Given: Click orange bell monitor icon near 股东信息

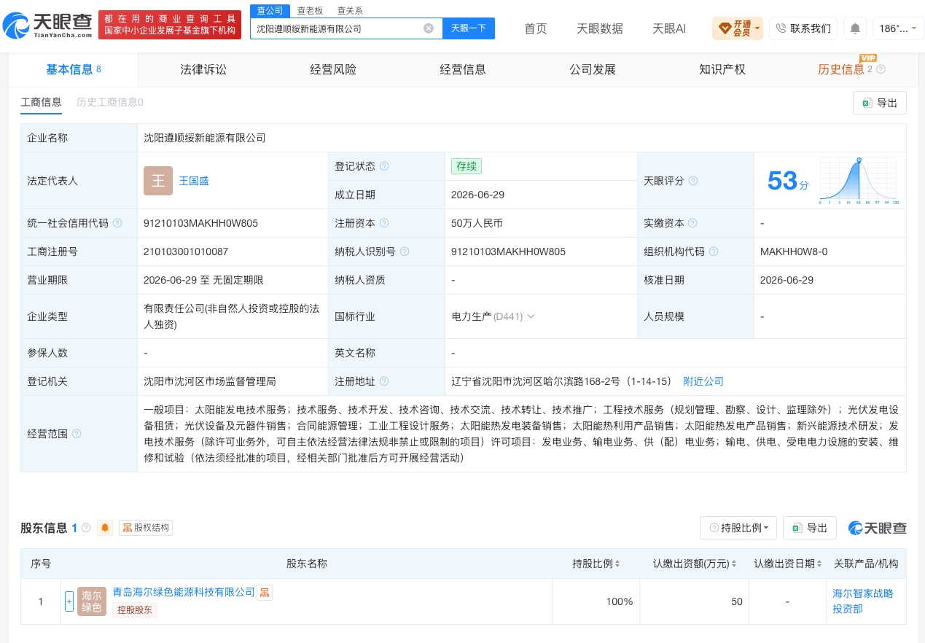Looking at the screenshot, I should pyautogui.click(x=105, y=528).
